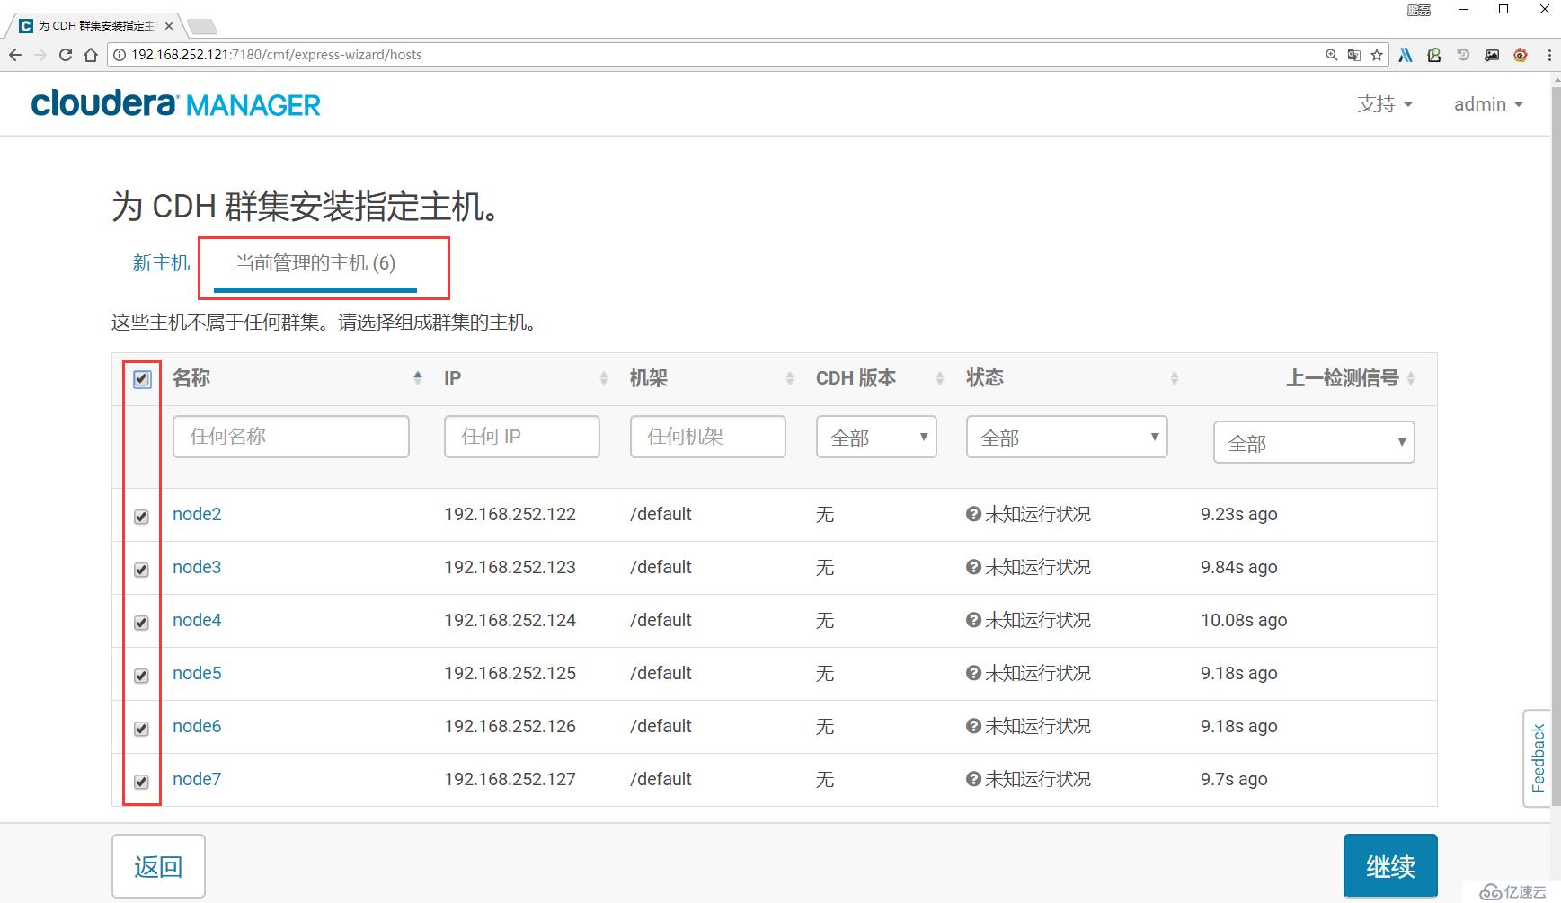Open the Feedback side tab

tap(1538, 758)
